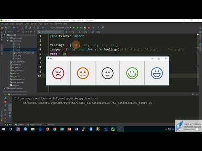The width and height of the screenshot is (202, 151).
Task: Open the Tools menu
Action: click(x=46, y=24)
